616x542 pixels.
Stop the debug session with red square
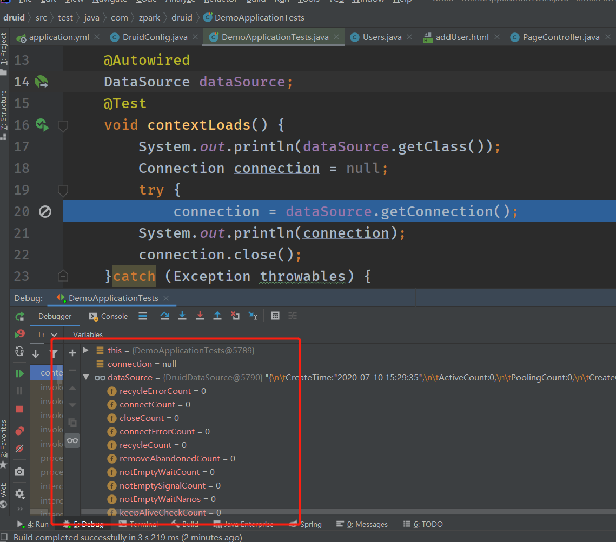19,409
